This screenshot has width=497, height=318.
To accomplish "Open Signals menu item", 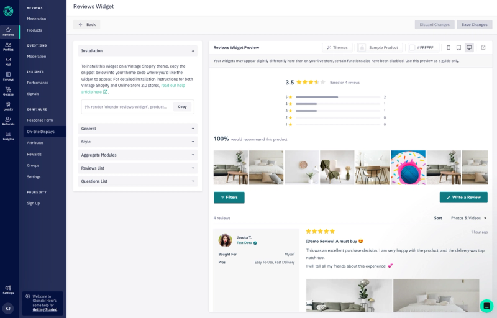I will click(x=33, y=94).
